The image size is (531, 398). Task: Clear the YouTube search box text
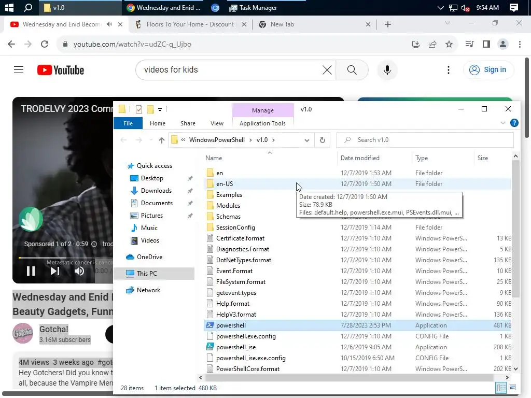(x=327, y=70)
